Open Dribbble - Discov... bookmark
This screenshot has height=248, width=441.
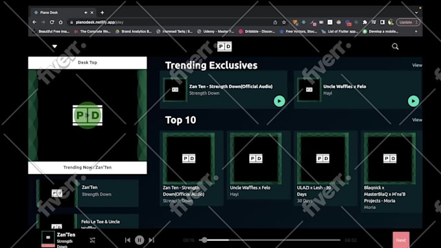257,32
